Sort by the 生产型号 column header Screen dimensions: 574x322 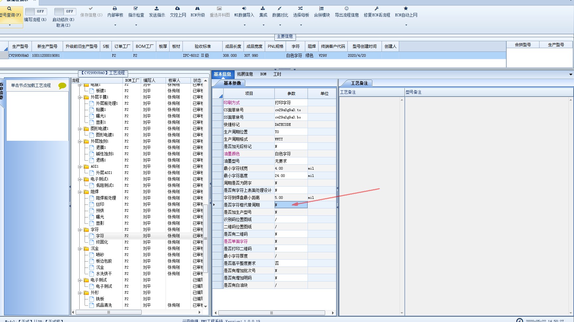(x=20, y=46)
